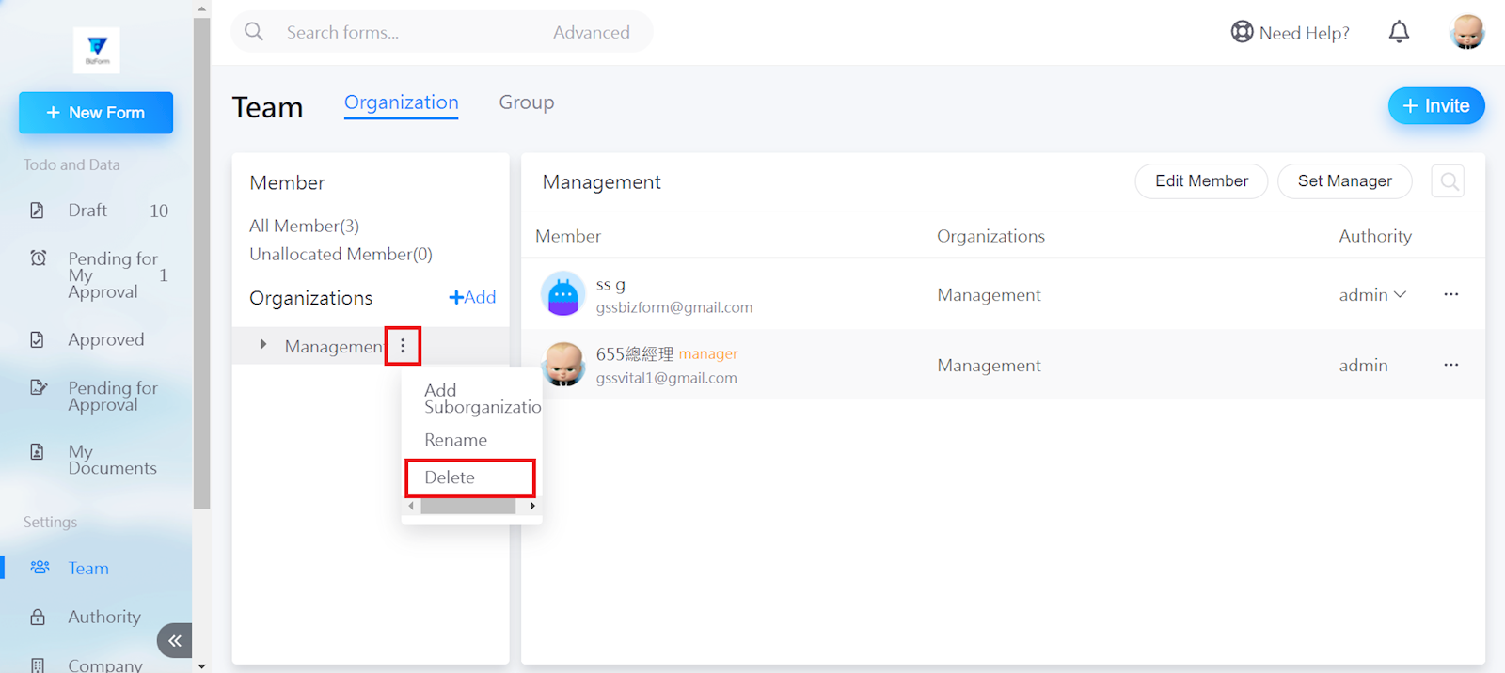Open the admin authority dropdown for ss g
1505x673 pixels.
tap(1372, 295)
